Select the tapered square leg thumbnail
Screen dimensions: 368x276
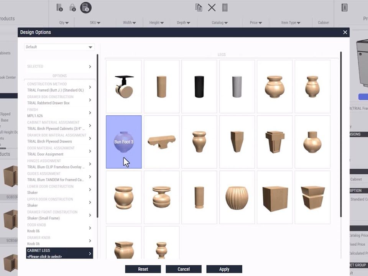tap(237, 142)
